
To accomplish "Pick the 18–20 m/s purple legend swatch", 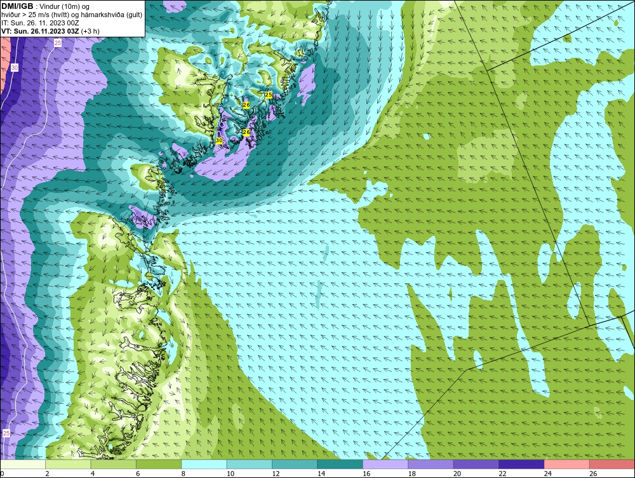I will tap(431, 464).
